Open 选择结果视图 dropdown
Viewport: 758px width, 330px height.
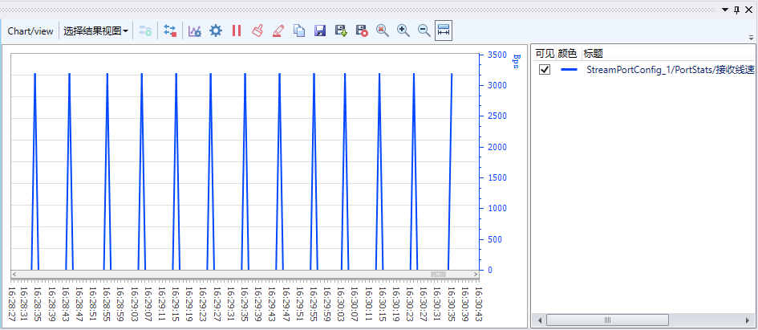point(95,31)
